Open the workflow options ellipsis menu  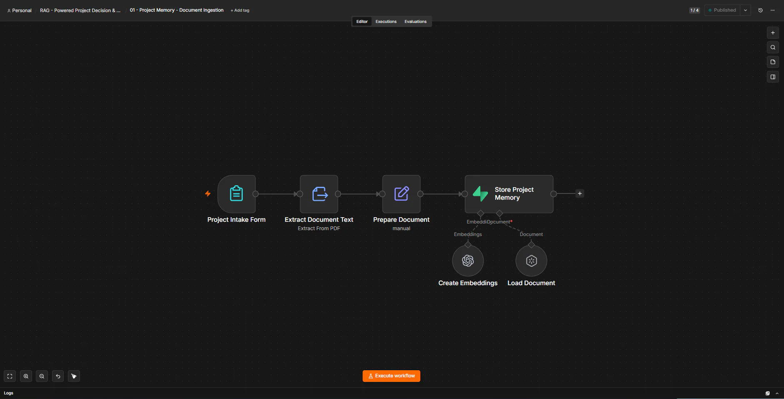point(772,10)
